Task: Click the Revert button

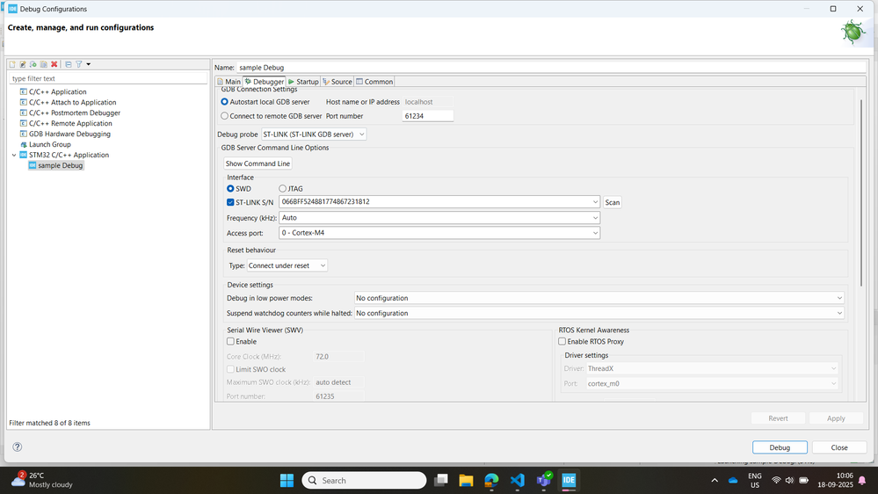Action: 778,418
